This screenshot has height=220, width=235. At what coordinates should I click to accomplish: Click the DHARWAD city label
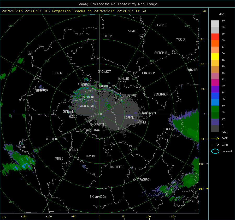click(x=68, y=112)
